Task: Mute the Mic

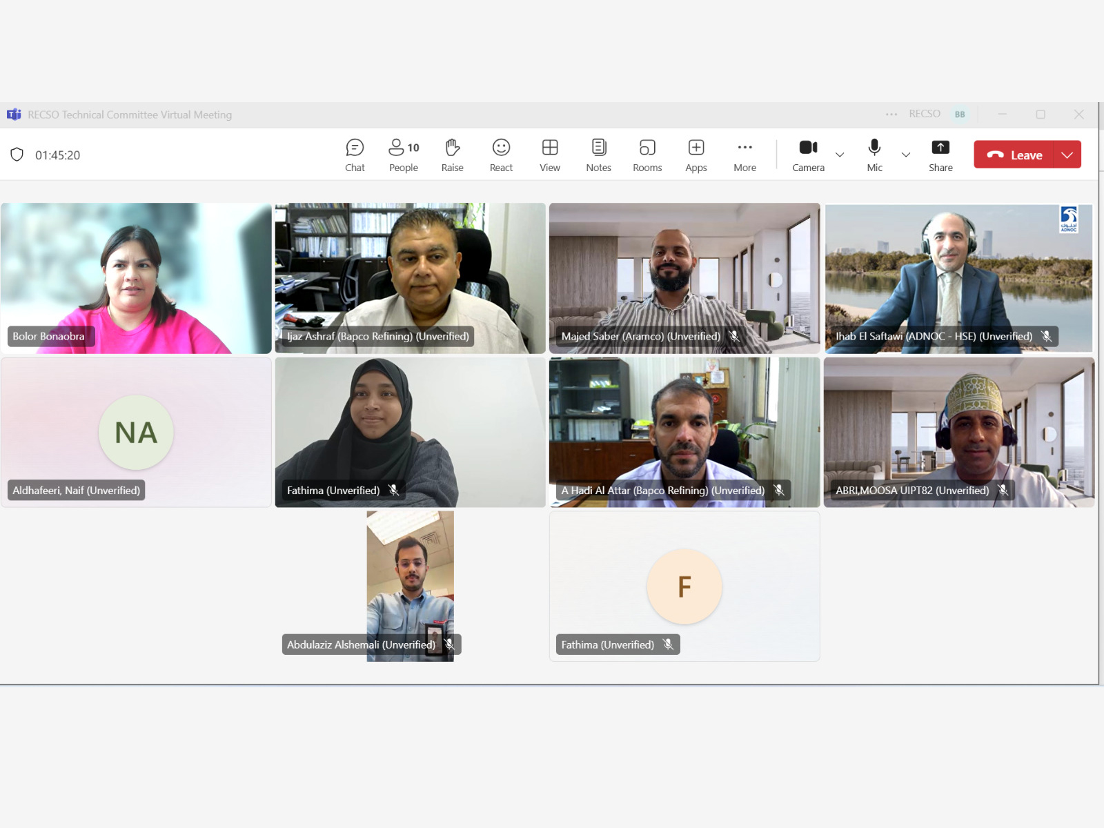Action: point(874,155)
